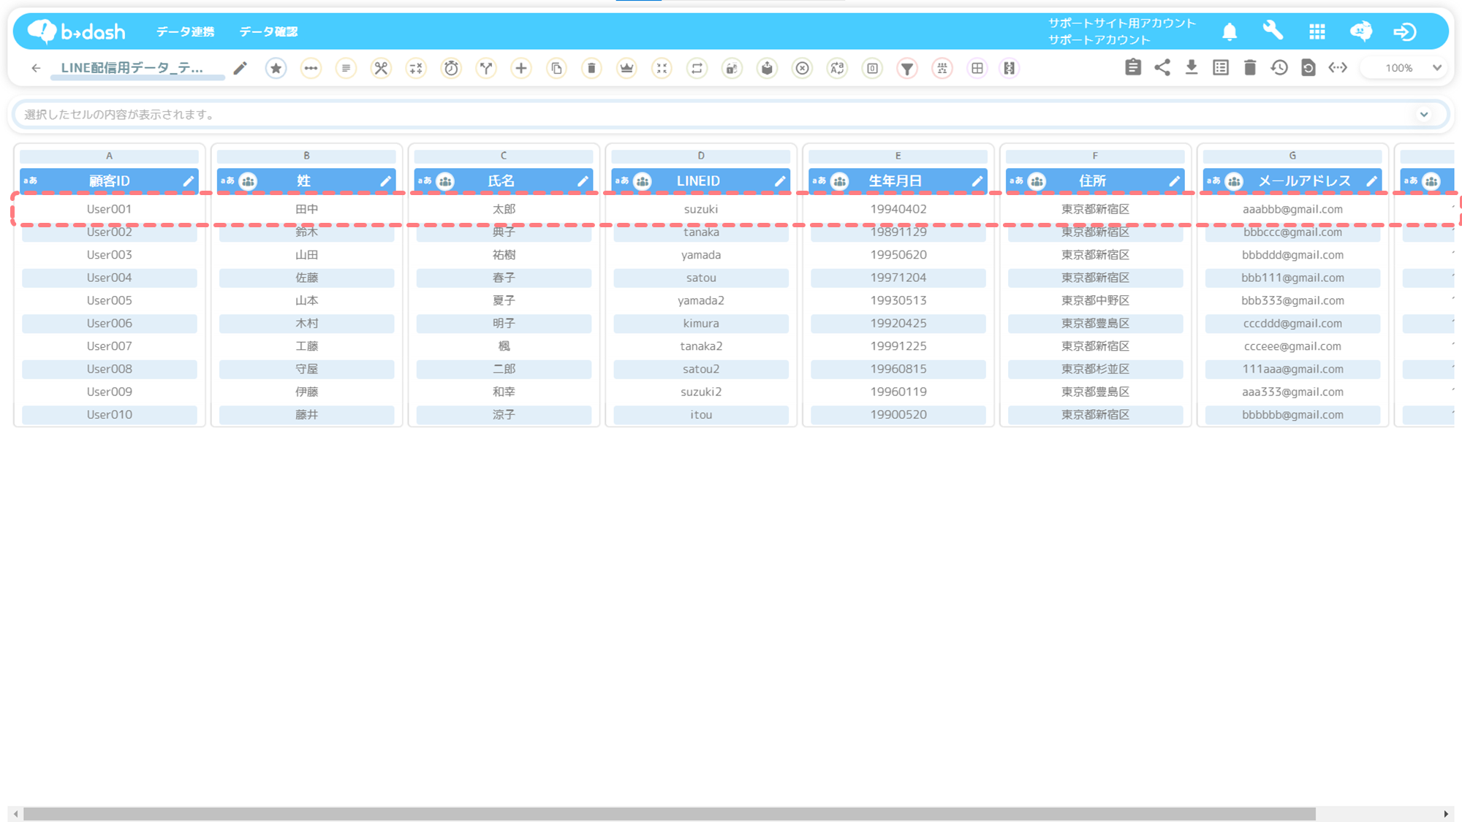
Task: Click the download arrow icon
Action: click(x=1192, y=68)
